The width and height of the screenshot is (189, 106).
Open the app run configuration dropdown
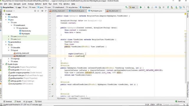(133, 7)
